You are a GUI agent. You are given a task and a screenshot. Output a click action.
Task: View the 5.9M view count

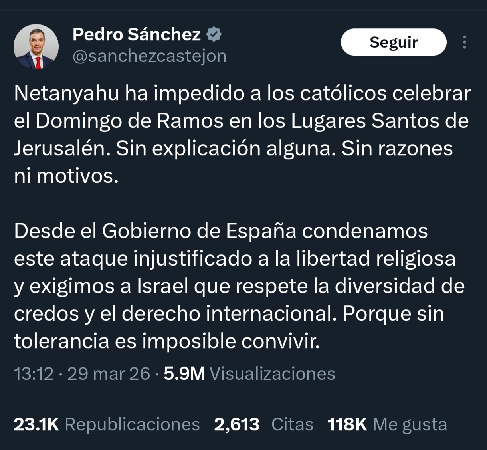pos(184,374)
